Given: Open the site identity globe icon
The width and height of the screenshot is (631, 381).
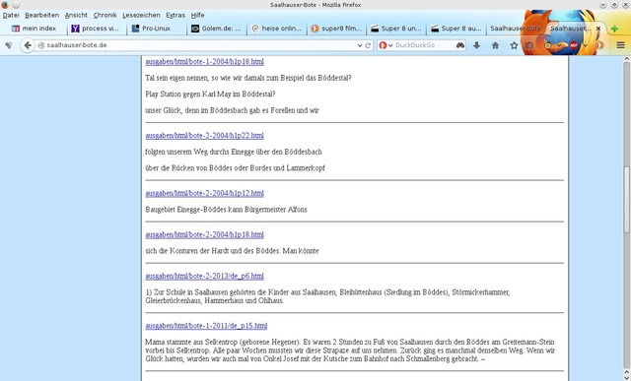Looking at the screenshot, I should [40, 45].
